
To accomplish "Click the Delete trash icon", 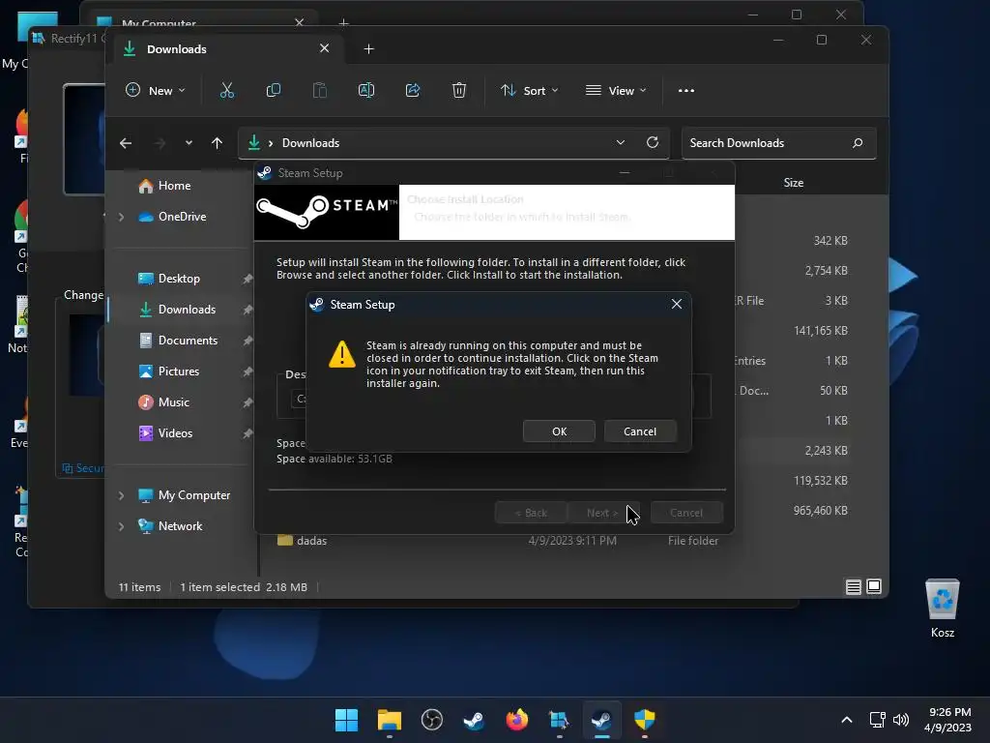I will tap(459, 90).
